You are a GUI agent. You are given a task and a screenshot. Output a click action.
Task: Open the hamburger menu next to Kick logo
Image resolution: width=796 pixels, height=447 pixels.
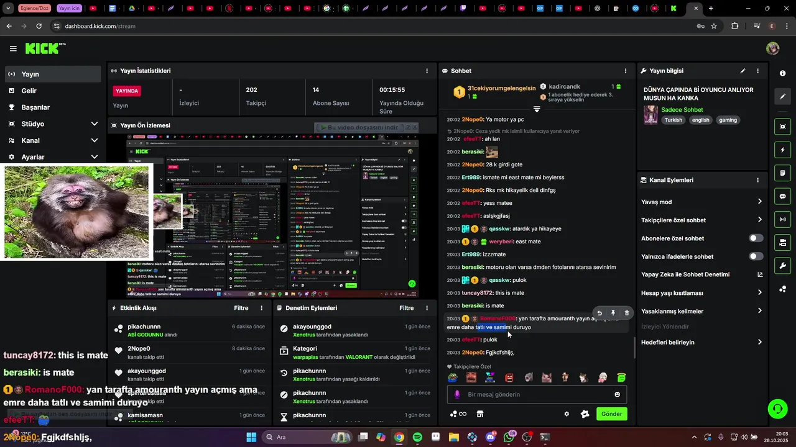pyautogui.click(x=13, y=48)
